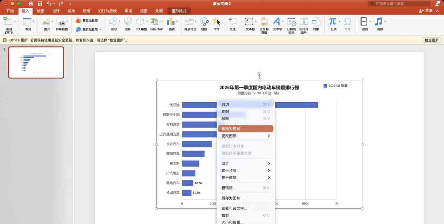Choose Crop (裁剪) in context menu
The image size is (444, 224).
(246, 215)
